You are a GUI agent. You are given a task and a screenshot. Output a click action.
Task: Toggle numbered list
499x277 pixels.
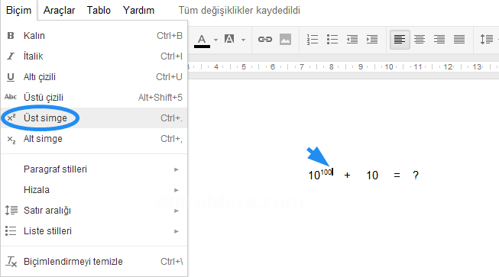(313, 40)
